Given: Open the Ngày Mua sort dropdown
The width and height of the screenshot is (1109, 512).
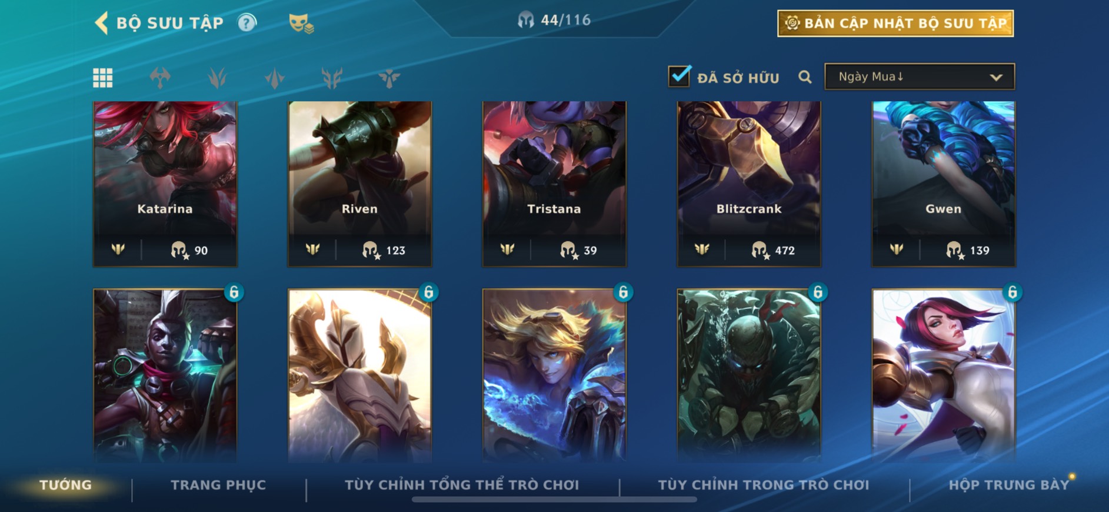Looking at the screenshot, I should [920, 77].
